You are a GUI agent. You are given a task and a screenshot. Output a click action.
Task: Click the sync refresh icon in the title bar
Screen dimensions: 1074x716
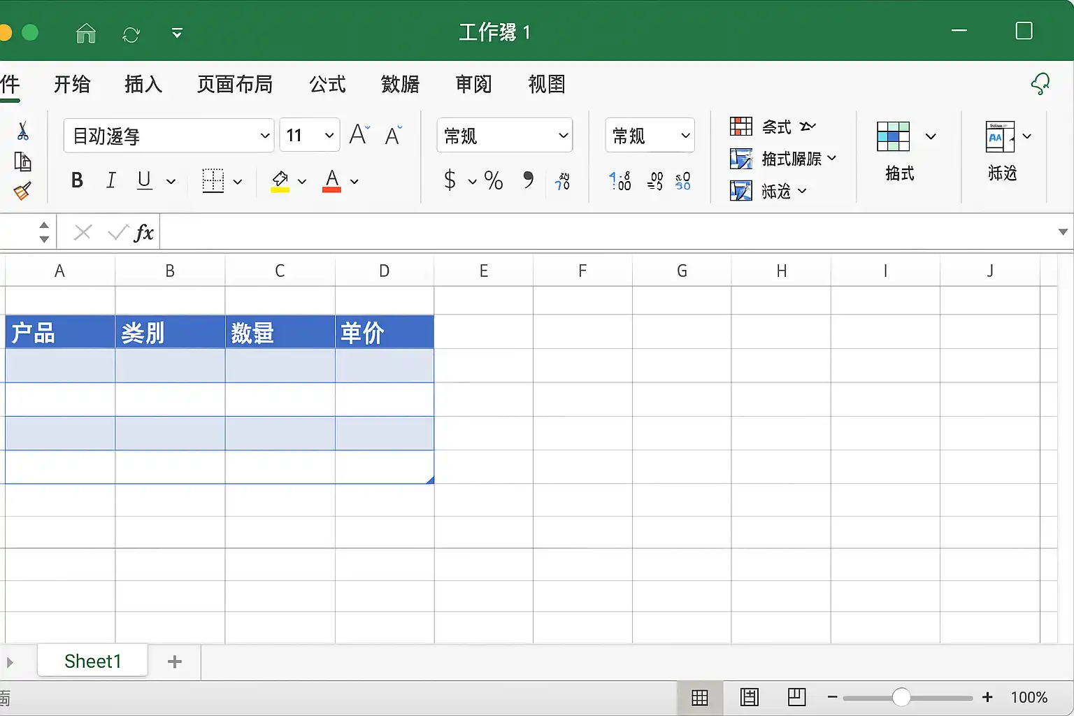pyautogui.click(x=131, y=34)
